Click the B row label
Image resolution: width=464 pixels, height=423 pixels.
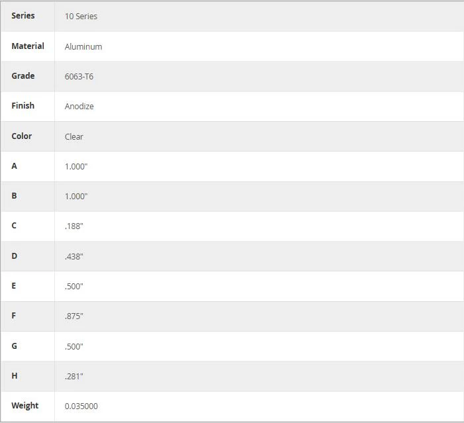14,196
